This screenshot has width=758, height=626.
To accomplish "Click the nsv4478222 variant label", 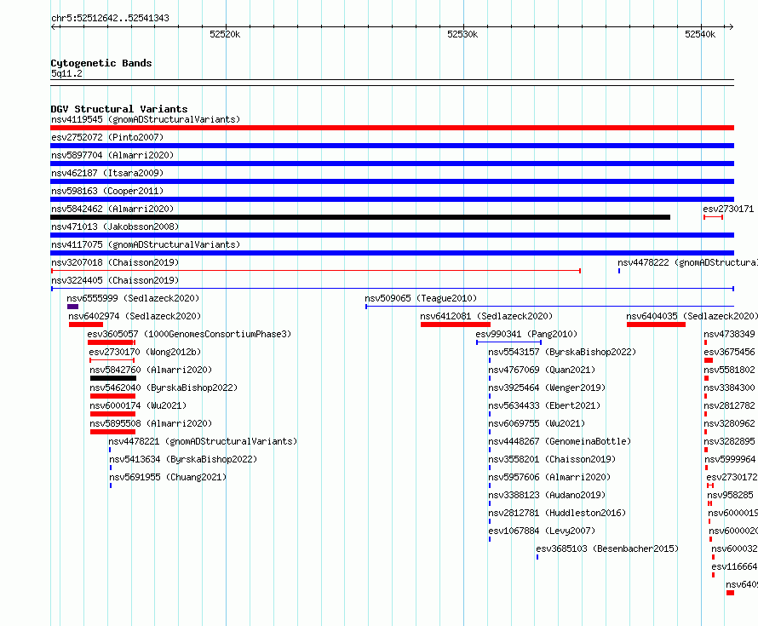I will coord(687,262).
